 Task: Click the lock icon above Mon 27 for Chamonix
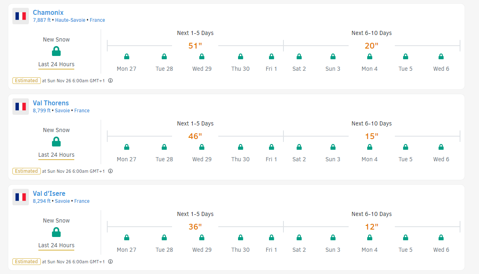point(127,56)
